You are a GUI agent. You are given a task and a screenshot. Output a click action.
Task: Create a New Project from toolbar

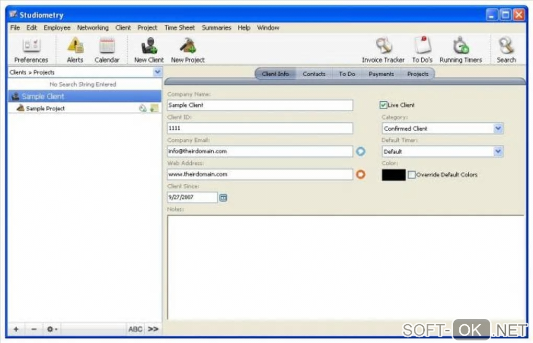tap(188, 50)
